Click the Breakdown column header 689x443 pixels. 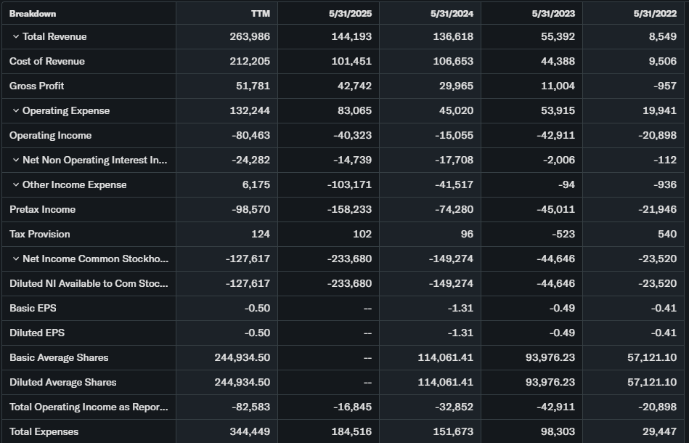pyautogui.click(x=33, y=14)
